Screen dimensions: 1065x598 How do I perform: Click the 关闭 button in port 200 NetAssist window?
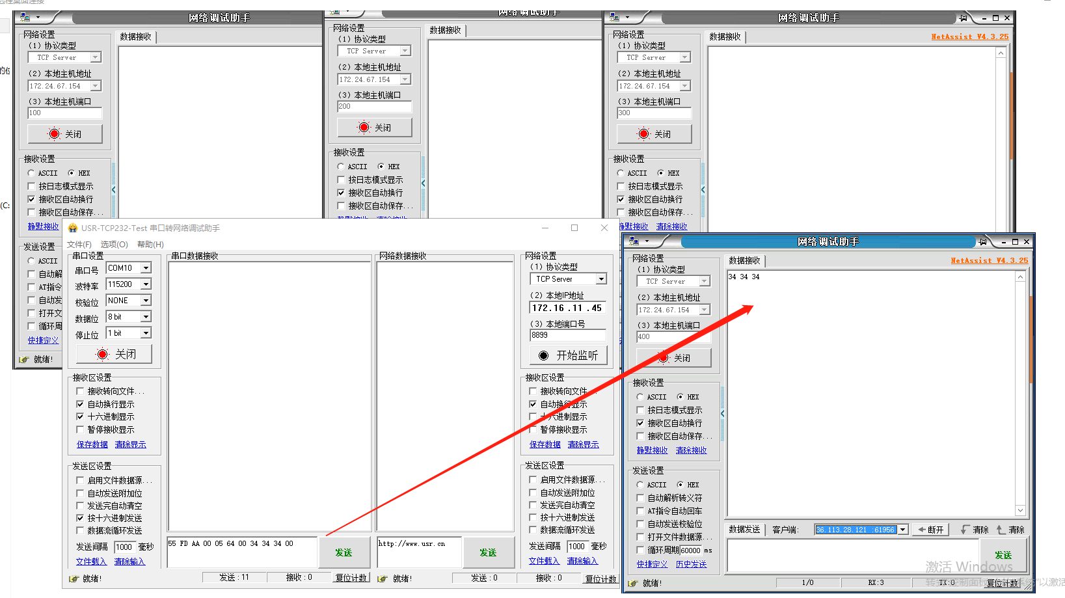coord(375,128)
